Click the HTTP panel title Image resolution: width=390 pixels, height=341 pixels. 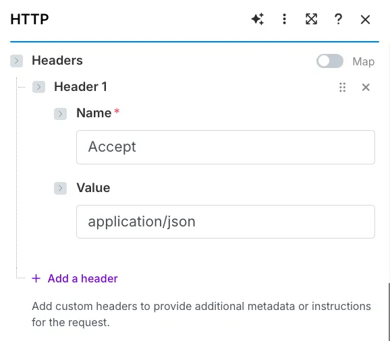tap(30, 19)
